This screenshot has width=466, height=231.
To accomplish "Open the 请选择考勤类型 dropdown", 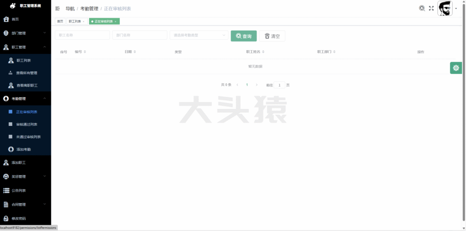I will 199,35.
